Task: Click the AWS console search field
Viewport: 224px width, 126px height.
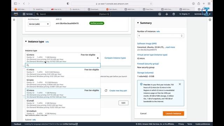Action: [x=73, y=14]
